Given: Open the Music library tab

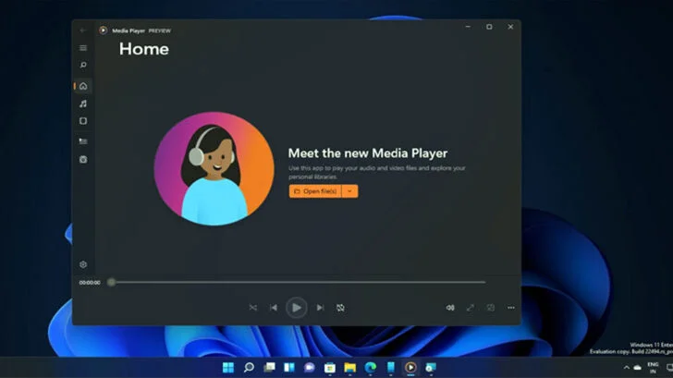Looking at the screenshot, I should (83, 104).
